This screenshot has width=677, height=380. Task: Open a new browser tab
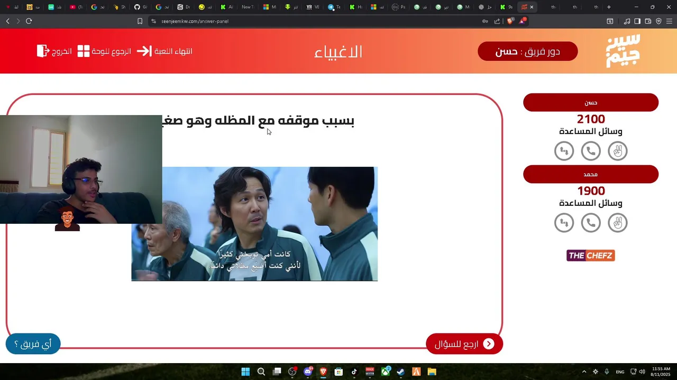(609, 7)
